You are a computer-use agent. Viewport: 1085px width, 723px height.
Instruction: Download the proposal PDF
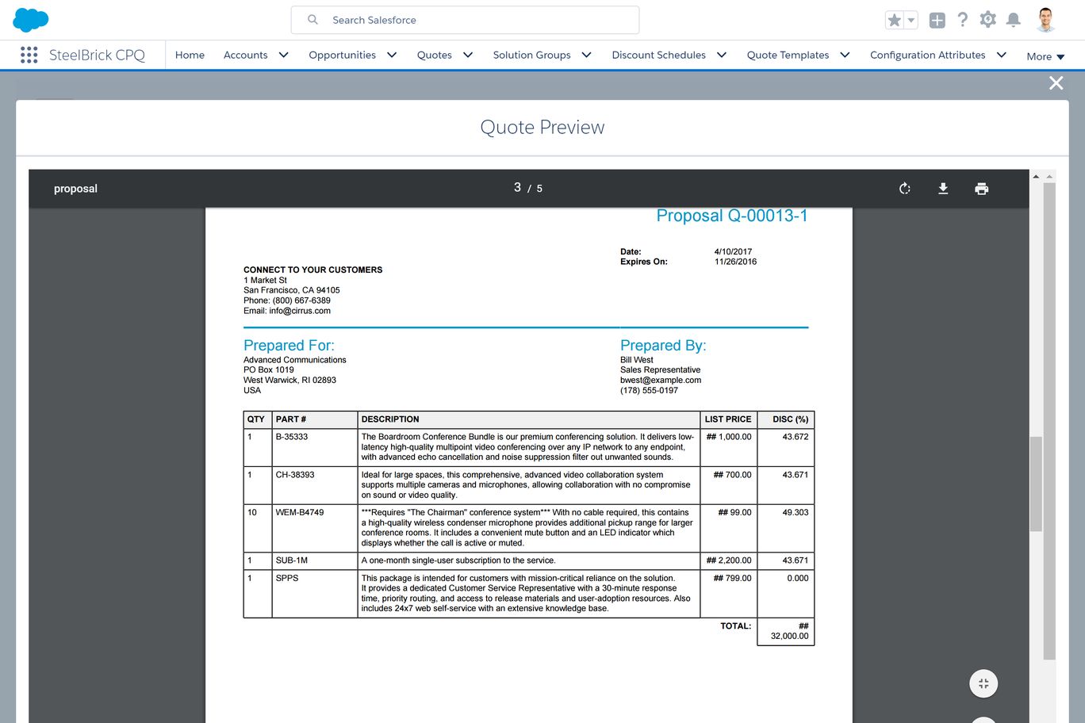click(943, 189)
